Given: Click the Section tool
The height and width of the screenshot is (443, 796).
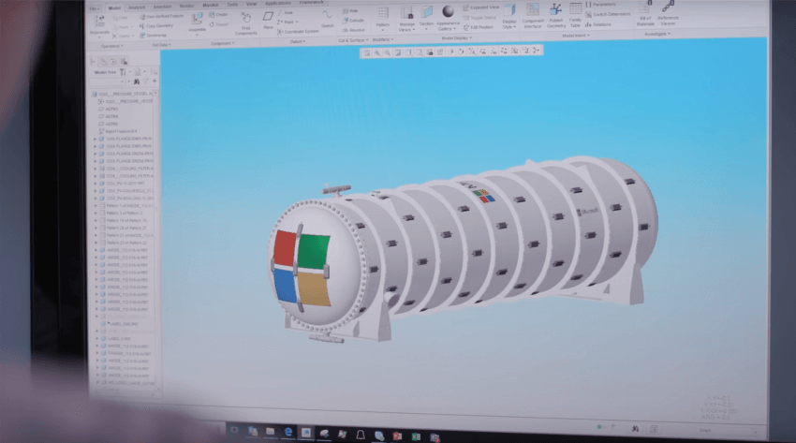Looking at the screenshot, I should (x=426, y=16).
